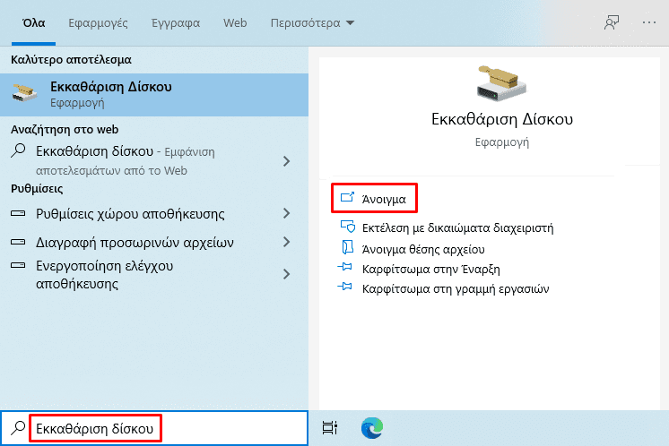Open the three-dot options menu
The height and width of the screenshot is (446, 669).
649,22
